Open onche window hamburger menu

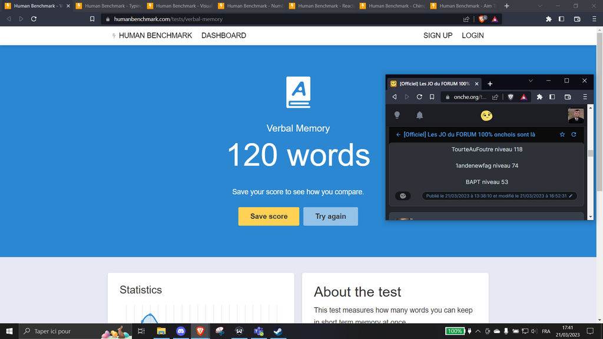tap(585, 97)
